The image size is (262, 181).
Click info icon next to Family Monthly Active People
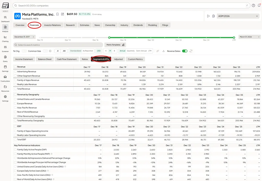coord(52,154)
